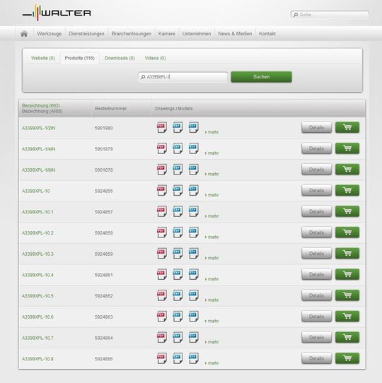The width and height of the screenshot is (382, 383).
Task: Add A3399XPL-10.7 to shopping cart
Action: [347, 337]
